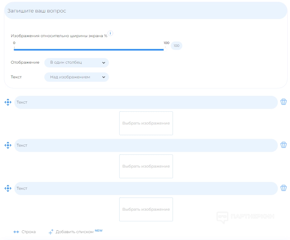The height and width of the screenshot is (240, 290).
Task: Trash the third answer row
Action: click(x=283, y=188)
